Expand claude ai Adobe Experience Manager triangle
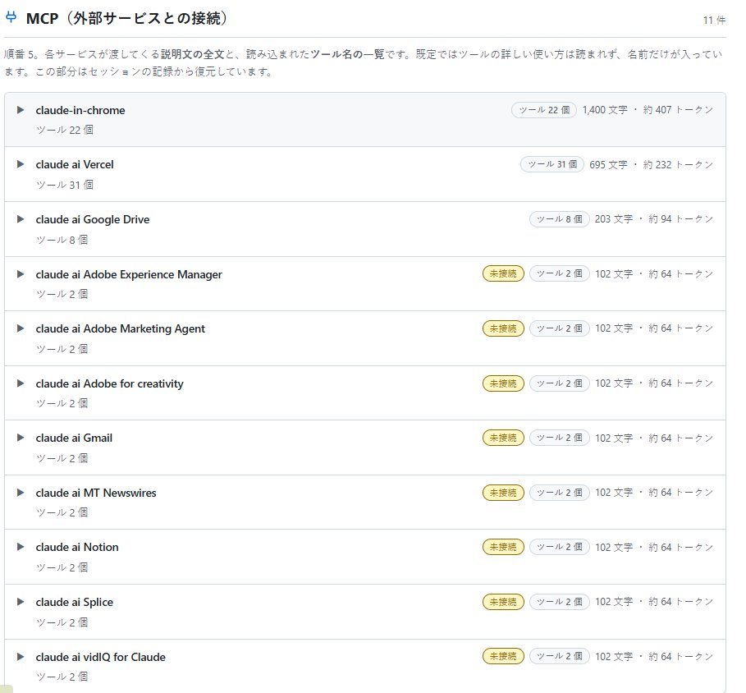746x693 pixels. pyautogui.click(x=21, y=274)
